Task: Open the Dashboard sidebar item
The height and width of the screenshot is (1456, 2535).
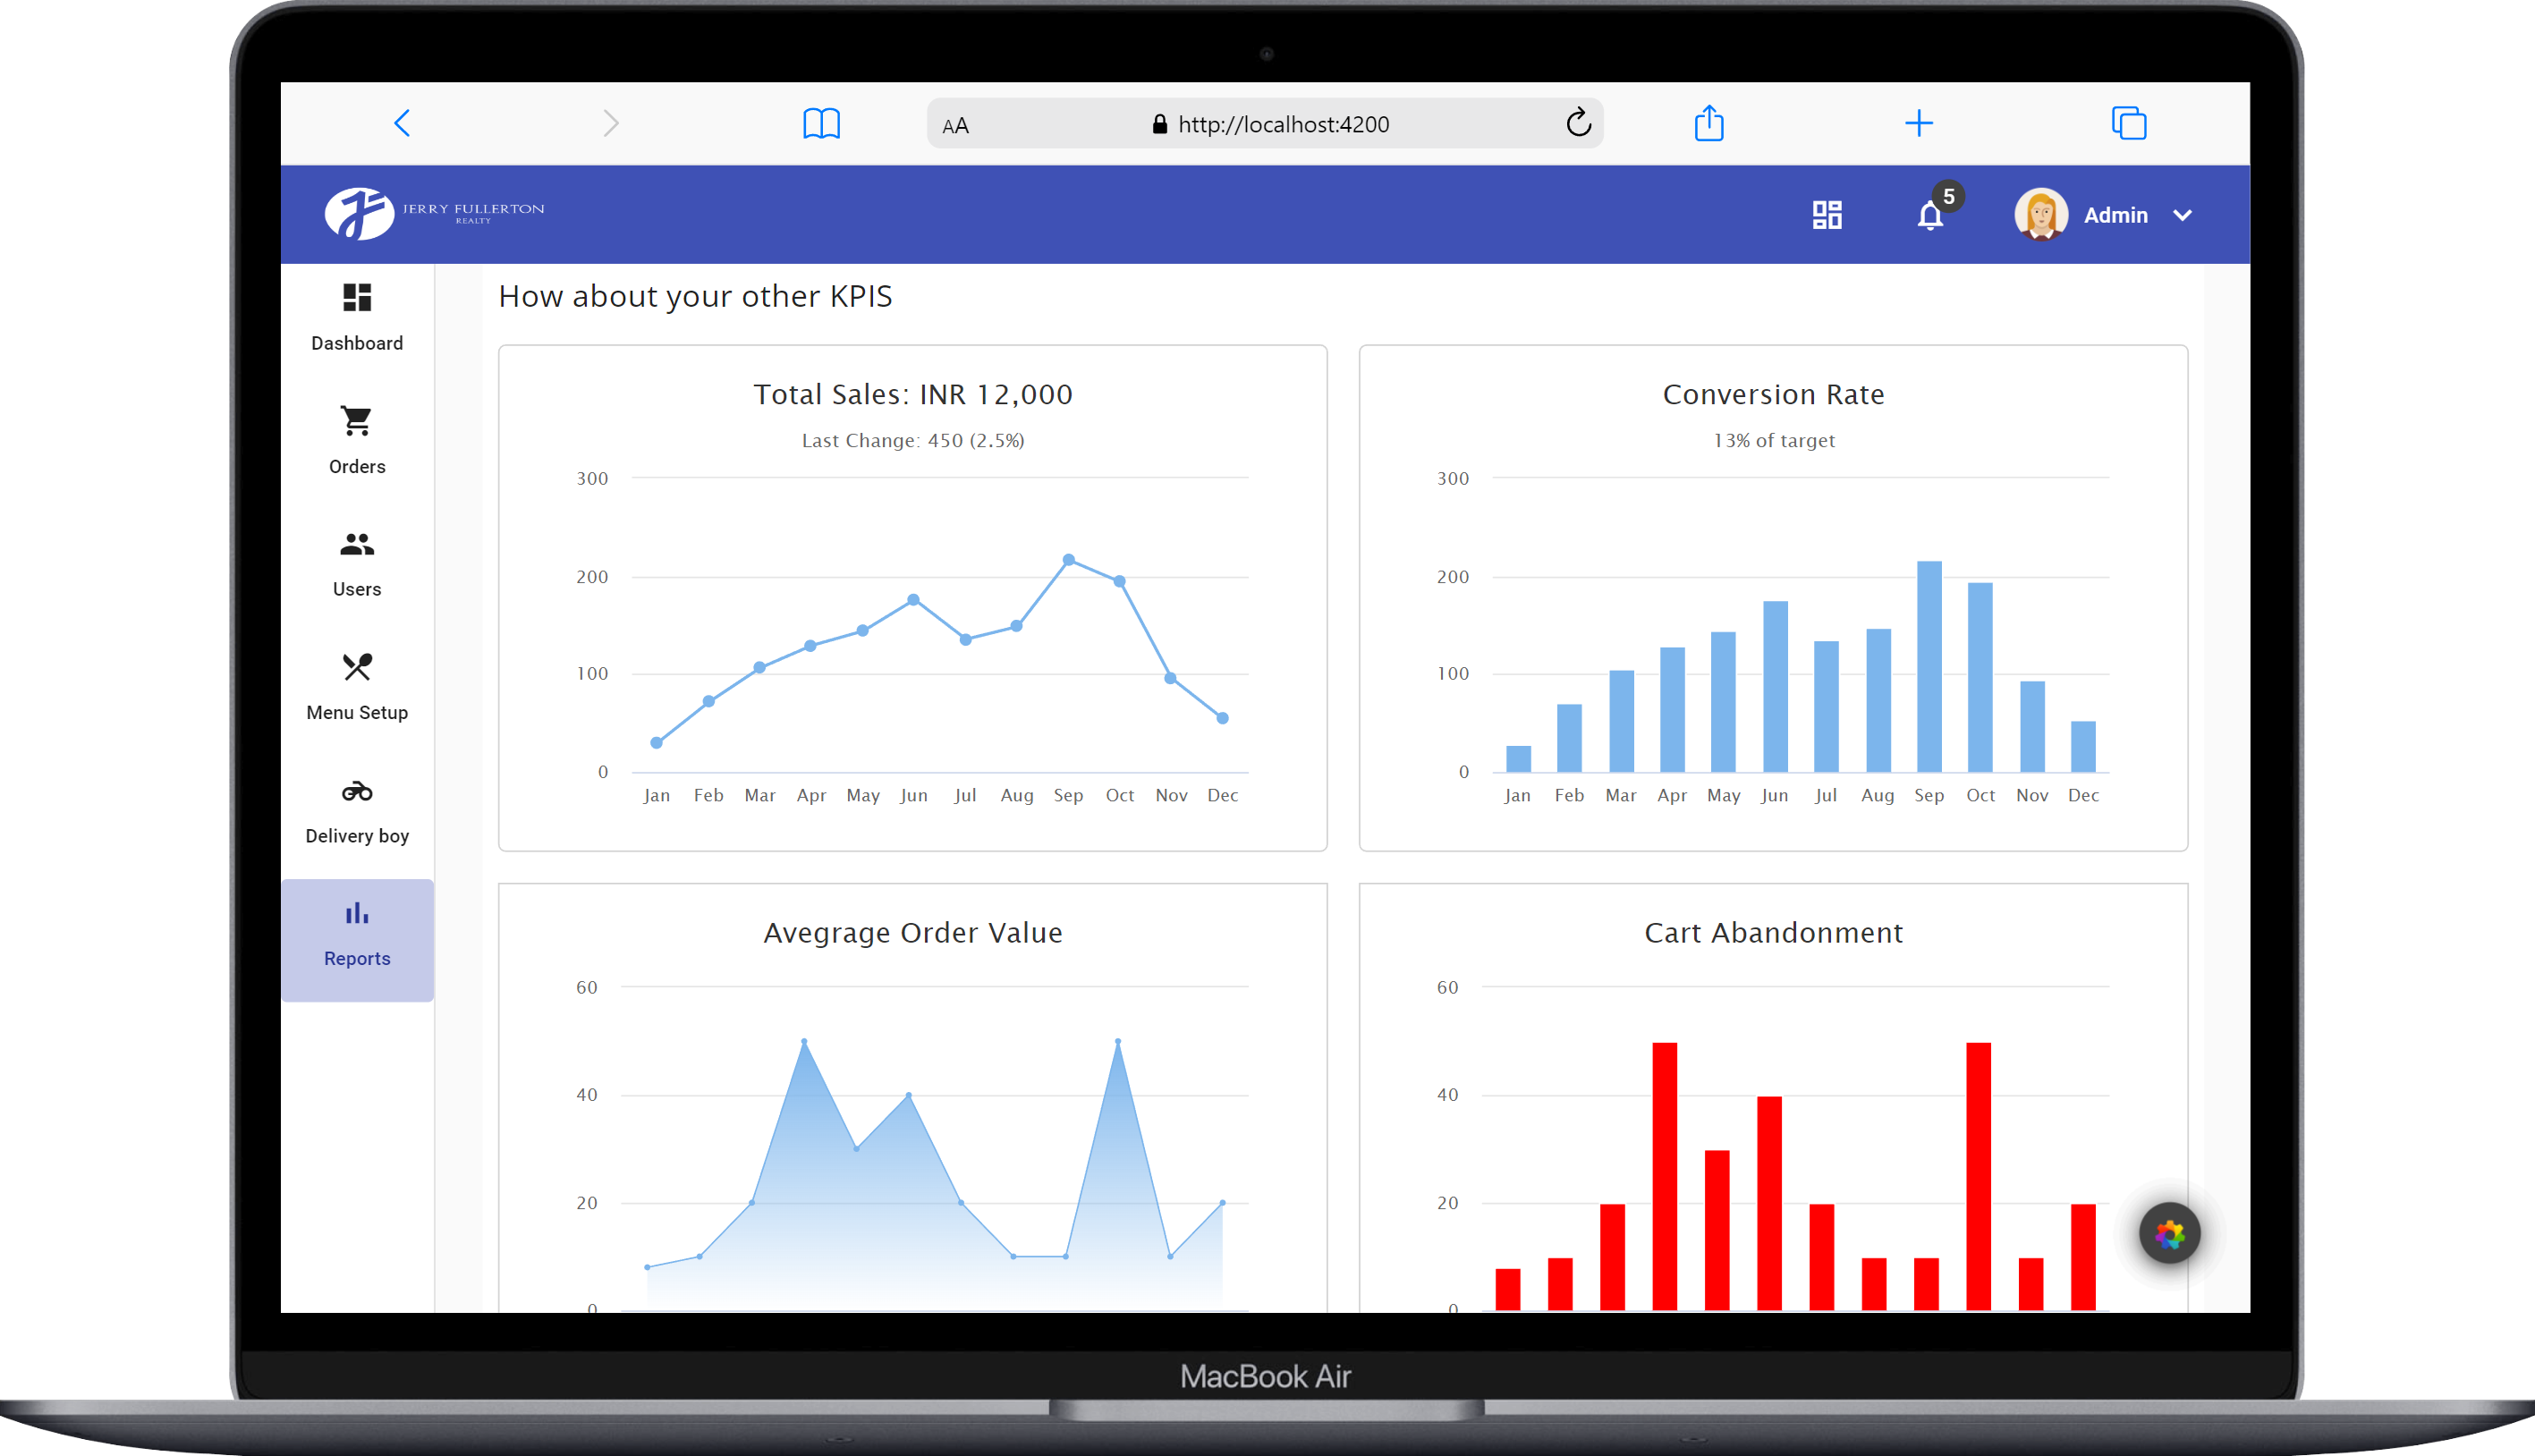Action: tap(357, 318)
